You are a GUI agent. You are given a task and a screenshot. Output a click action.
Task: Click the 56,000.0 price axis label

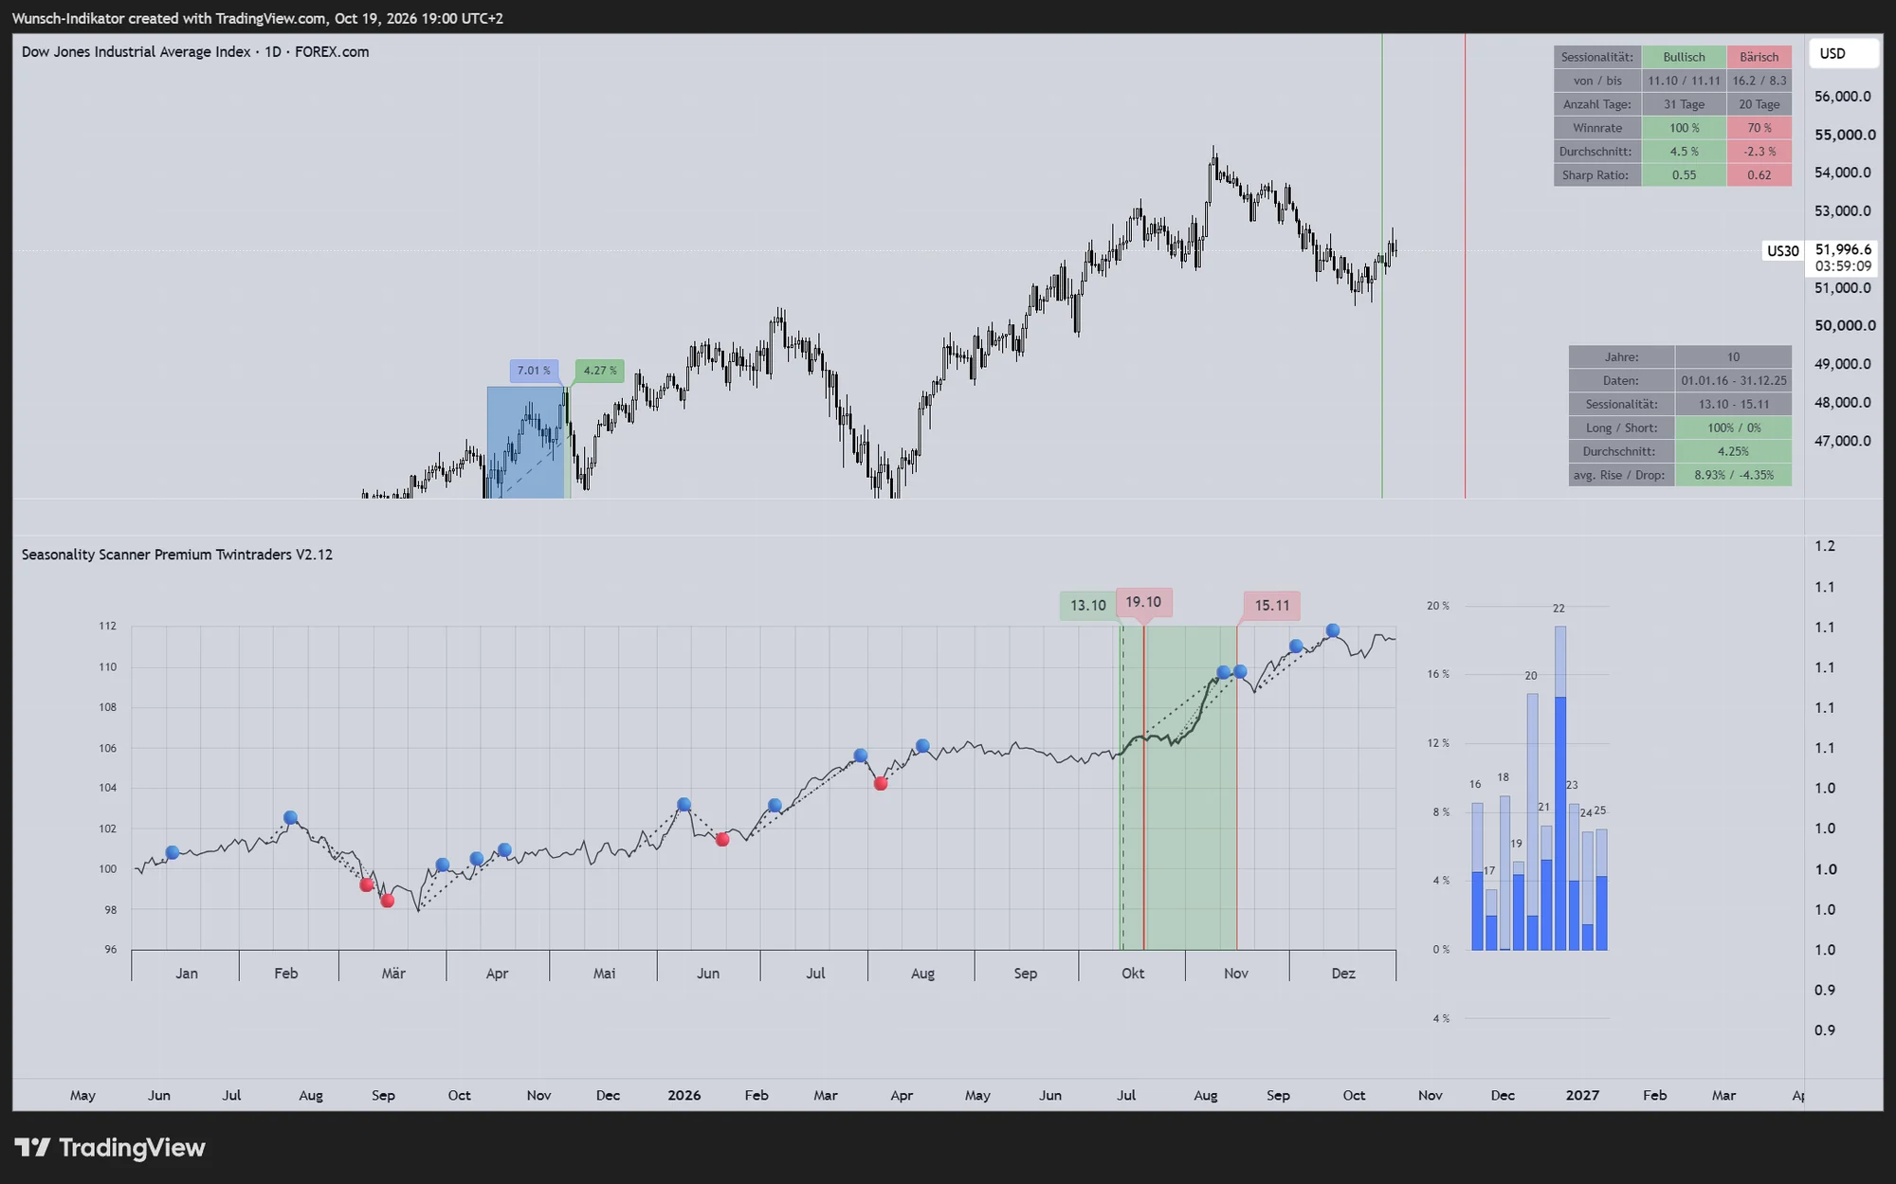[x=1843, y=97]
